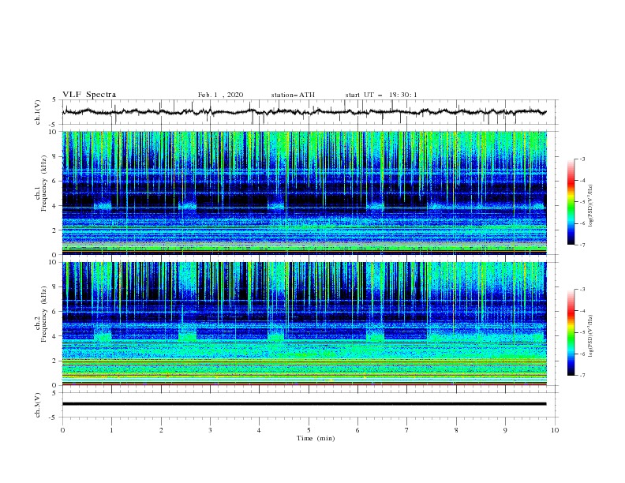Click time axis tick label "5"
This screenshot has width=625, height=483.
[x=309, y=430]
